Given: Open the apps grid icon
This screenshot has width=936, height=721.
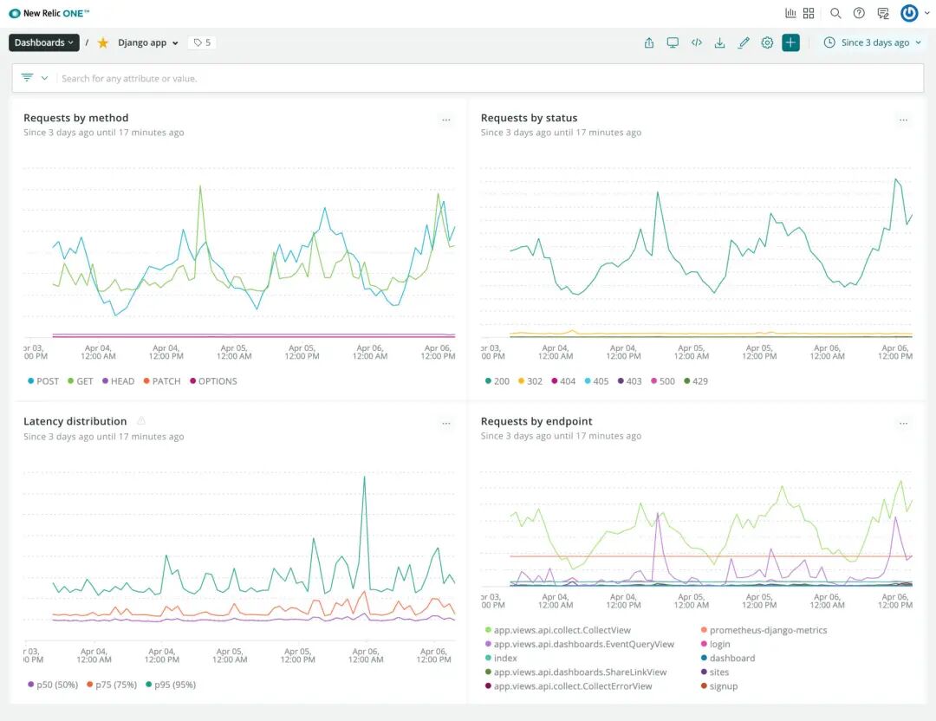Looking at the screenshot, I should point(809,13).
